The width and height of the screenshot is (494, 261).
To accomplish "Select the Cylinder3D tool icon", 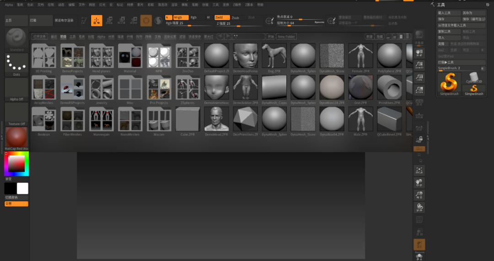I will [x=474, y=76].
